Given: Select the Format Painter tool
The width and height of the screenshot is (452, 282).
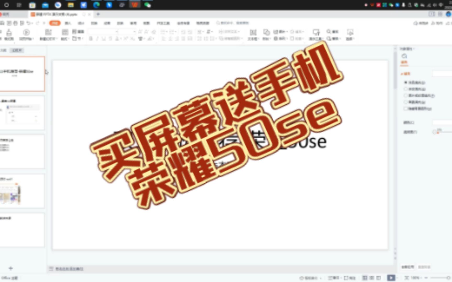Looking at the screenshot, I should click(9, 35).
